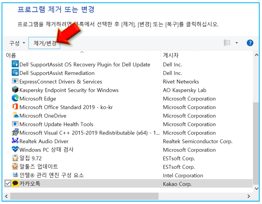Click the Kaspersky Endpoint Security icon
Viewport: 262px width, 204px height.
(x=15, y=89)
